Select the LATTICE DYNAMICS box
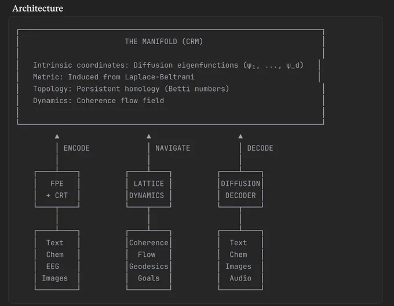 click(x=149, y=190)
